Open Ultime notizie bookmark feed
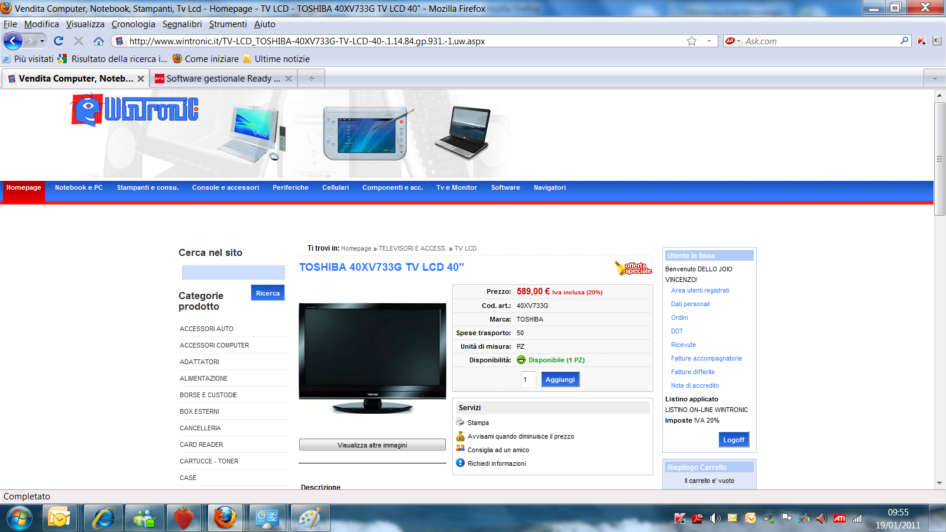The width and height of the screenshot is (946, 532). click(x=276, y=59)
